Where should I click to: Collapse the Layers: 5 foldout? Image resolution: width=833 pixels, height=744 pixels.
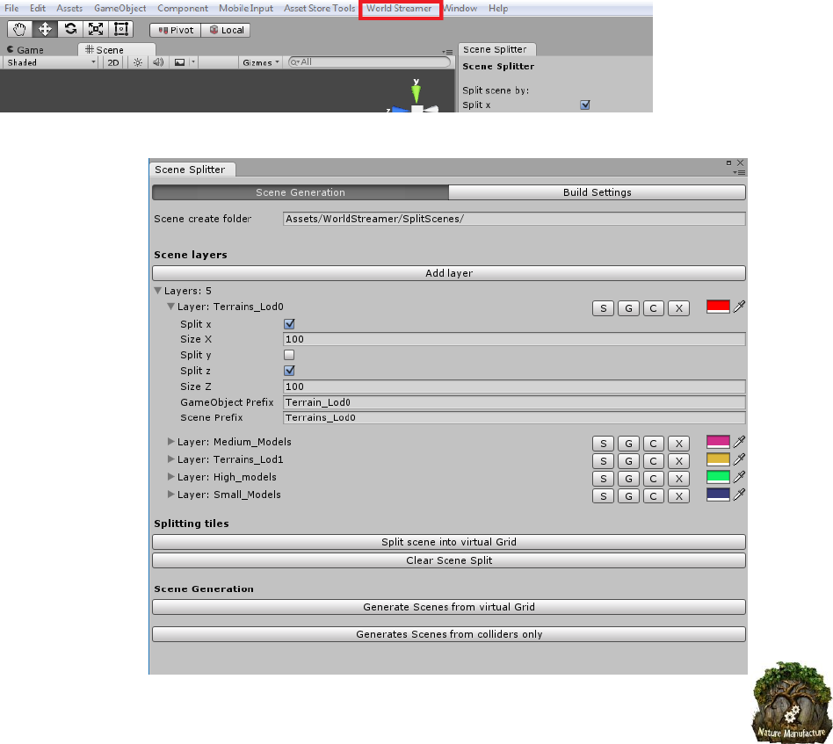pos(158,291)
